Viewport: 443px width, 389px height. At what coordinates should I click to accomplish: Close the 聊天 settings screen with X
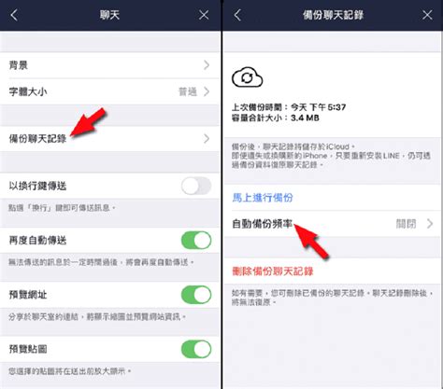pos(204,15)
